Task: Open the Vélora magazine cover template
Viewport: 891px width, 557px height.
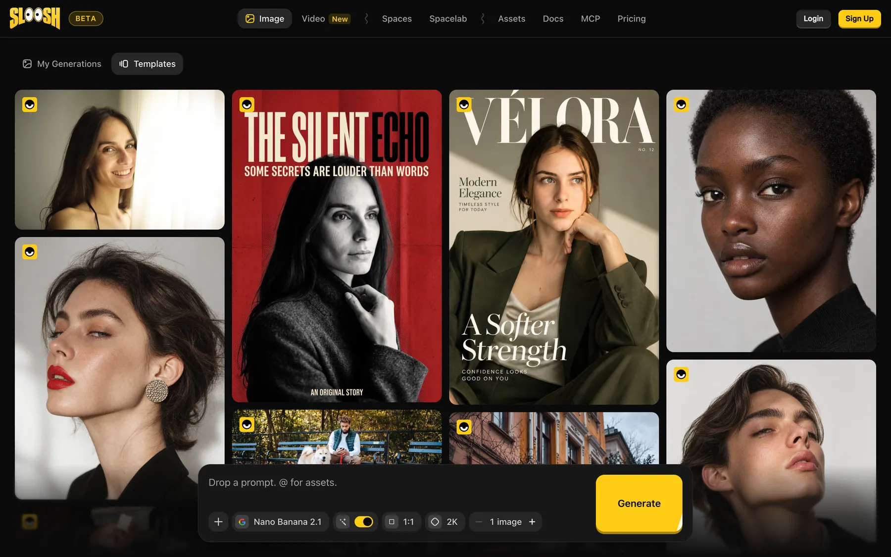Action: click(554, 247)
